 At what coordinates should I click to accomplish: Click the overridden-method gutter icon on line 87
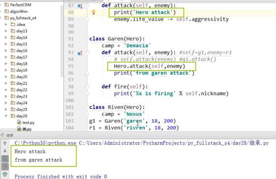[x=79, y=6]
